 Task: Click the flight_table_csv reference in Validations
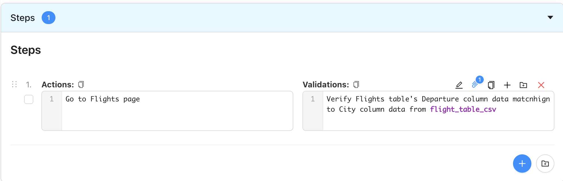(463, 109)
